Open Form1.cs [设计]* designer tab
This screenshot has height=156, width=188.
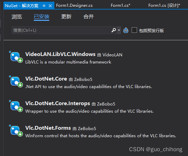(164, 5)
